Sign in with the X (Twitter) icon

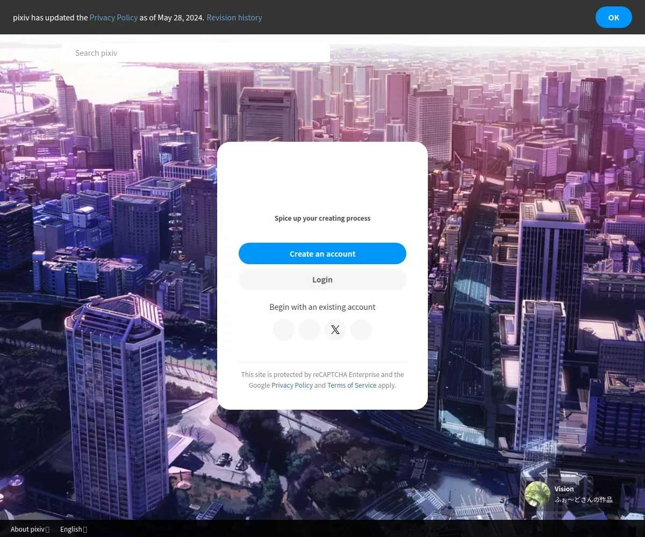[335, 330]
